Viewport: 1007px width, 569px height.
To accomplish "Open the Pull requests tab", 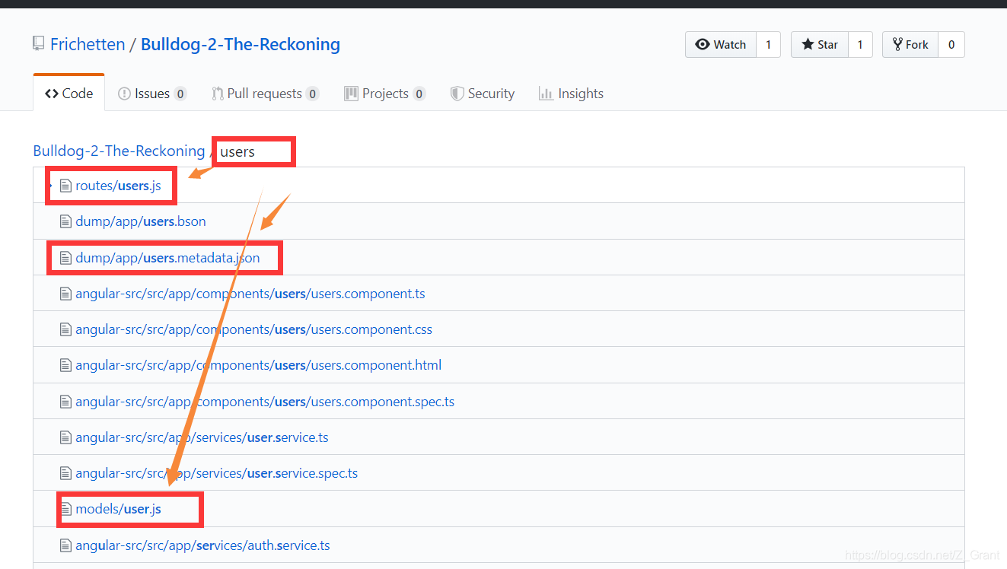I will 265,94.
